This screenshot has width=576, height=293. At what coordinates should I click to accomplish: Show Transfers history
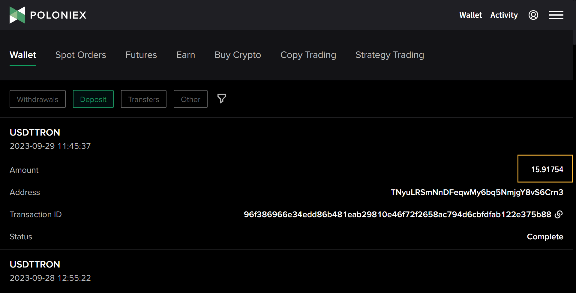(x=143, y=99)
